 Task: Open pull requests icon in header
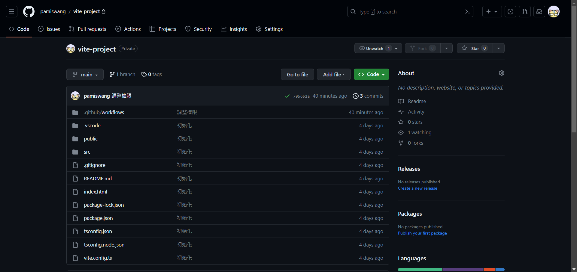click(525, 12)
